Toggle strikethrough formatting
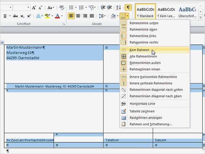The image size is (205, 154). pyautogui.click(x=15, y=16)
